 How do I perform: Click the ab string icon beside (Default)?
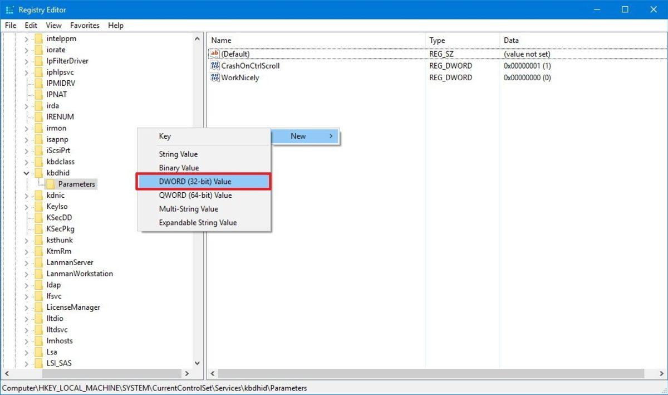click(x=215, y=53)
